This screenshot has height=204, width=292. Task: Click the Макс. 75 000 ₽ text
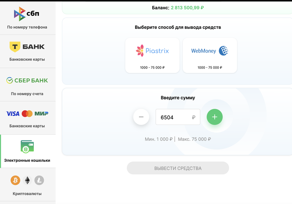[x=194, y=139]
